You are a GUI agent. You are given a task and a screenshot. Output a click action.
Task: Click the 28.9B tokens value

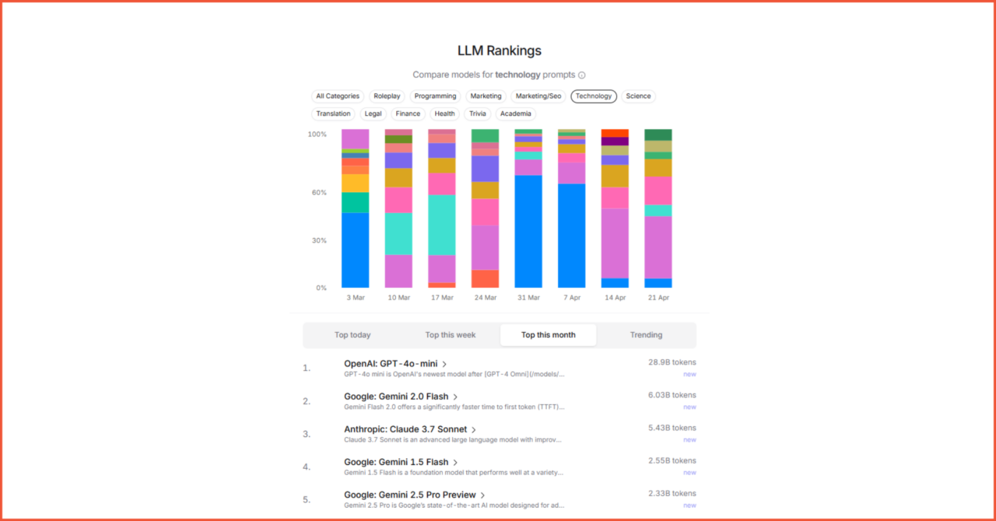[x=672, y=362]
